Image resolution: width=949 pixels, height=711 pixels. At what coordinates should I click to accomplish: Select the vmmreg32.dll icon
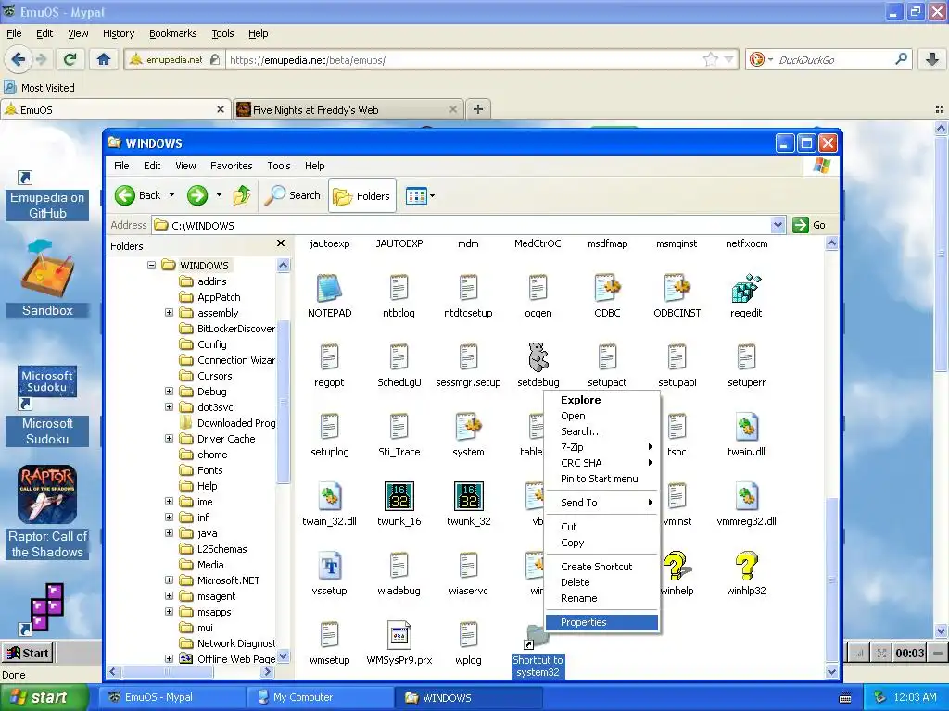pyautogui.click(x=746, y=496)
